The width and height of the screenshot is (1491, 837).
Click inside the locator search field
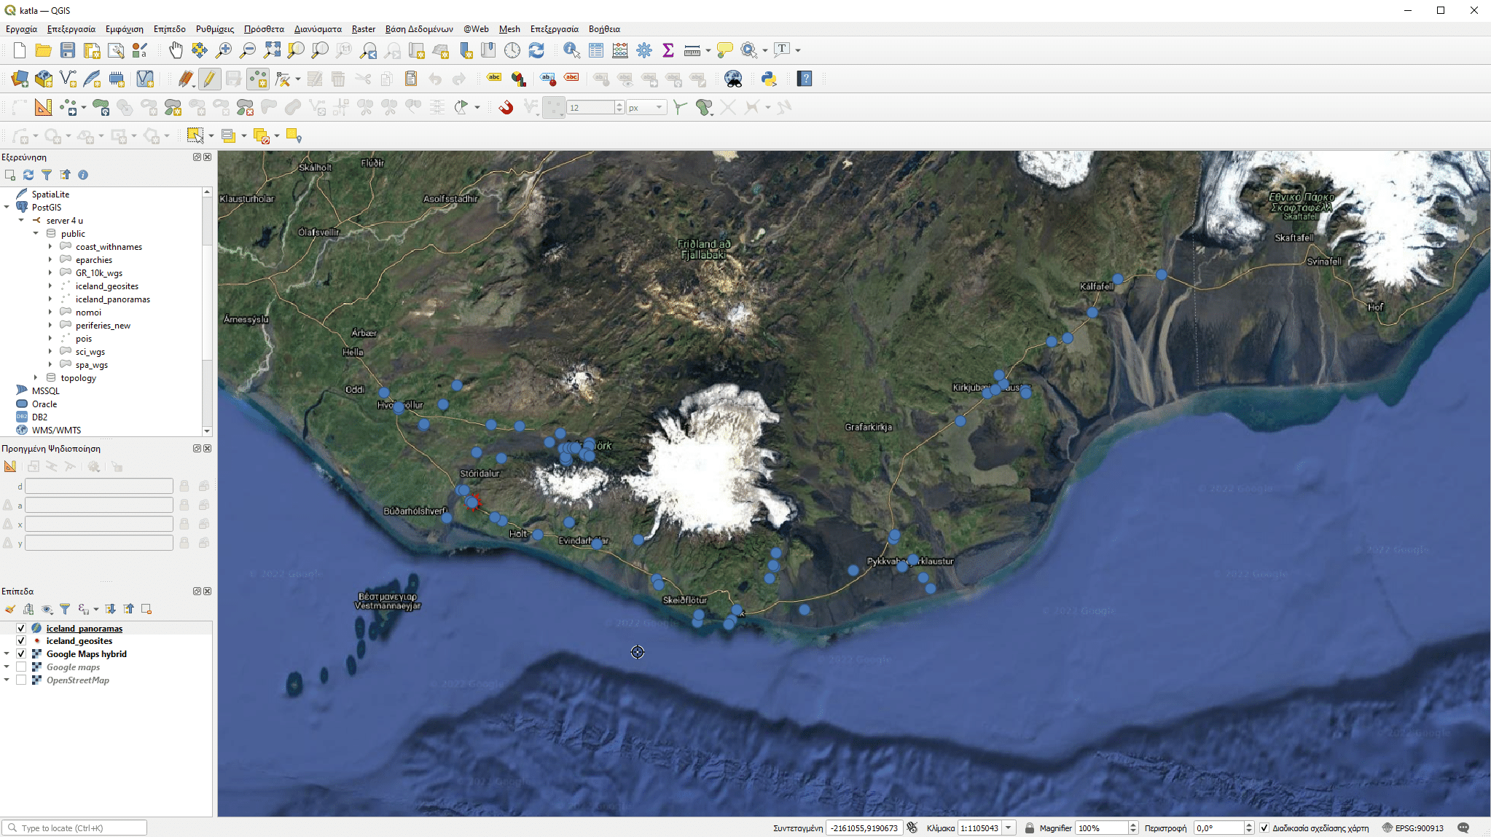tap(73, 828)
